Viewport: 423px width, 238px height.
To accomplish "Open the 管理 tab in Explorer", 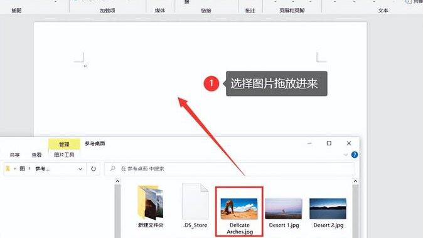I will coord(64,144).
